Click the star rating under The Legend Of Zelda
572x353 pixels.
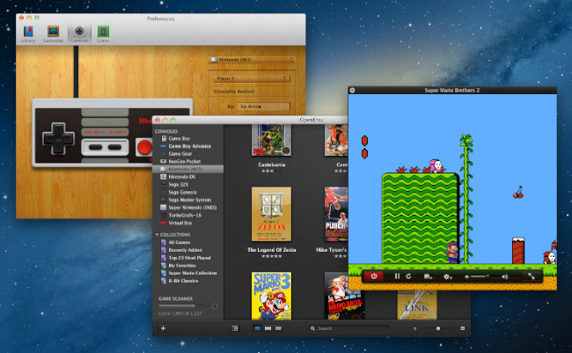click(x=271, y=256)
